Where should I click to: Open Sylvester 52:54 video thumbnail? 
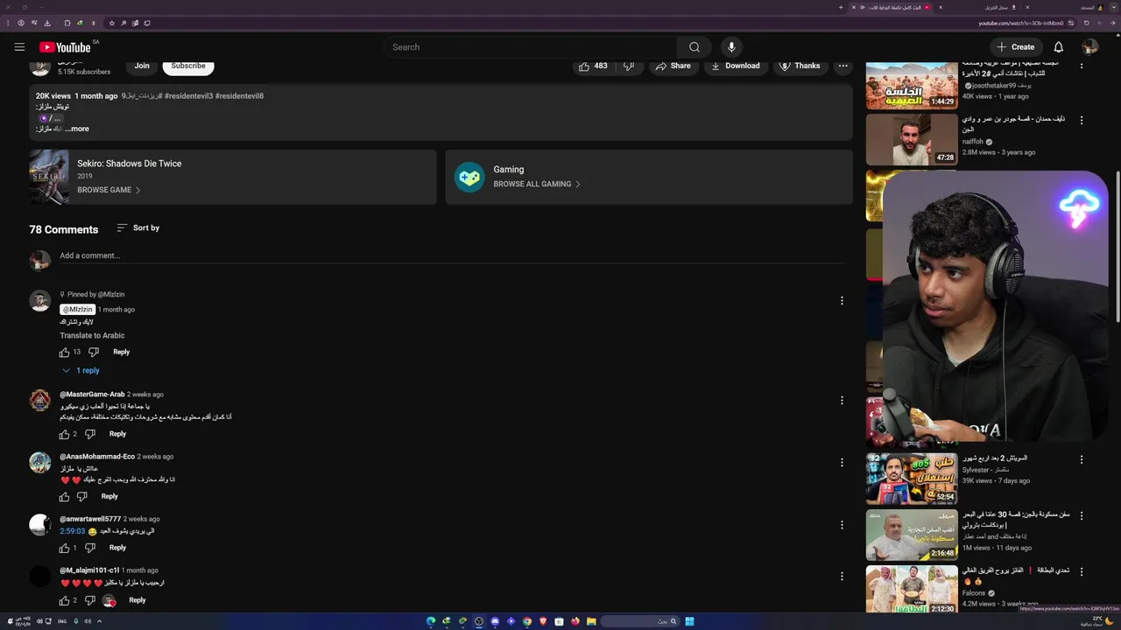pos(912,478)
